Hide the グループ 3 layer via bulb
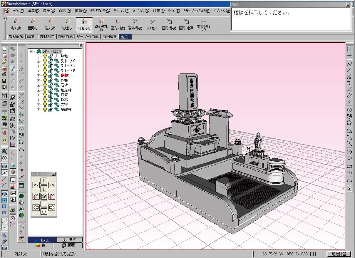The width and height of the screenshot is (355, 258). (44, 61)
